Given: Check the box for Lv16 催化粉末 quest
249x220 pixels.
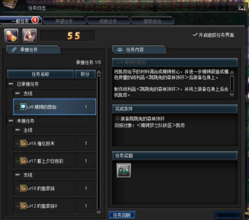Looking at the screenshot, I should [x=17, y=144].
